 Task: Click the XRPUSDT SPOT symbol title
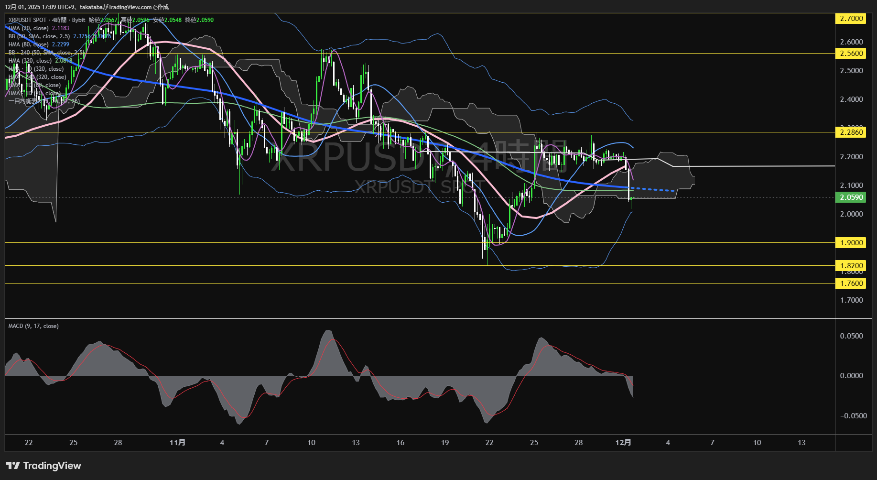click(28, 20)
